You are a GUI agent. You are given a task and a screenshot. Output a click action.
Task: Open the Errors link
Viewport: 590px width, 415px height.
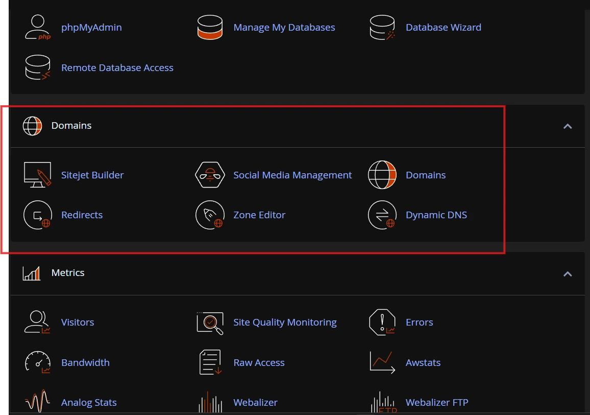(x=419, y=322)
